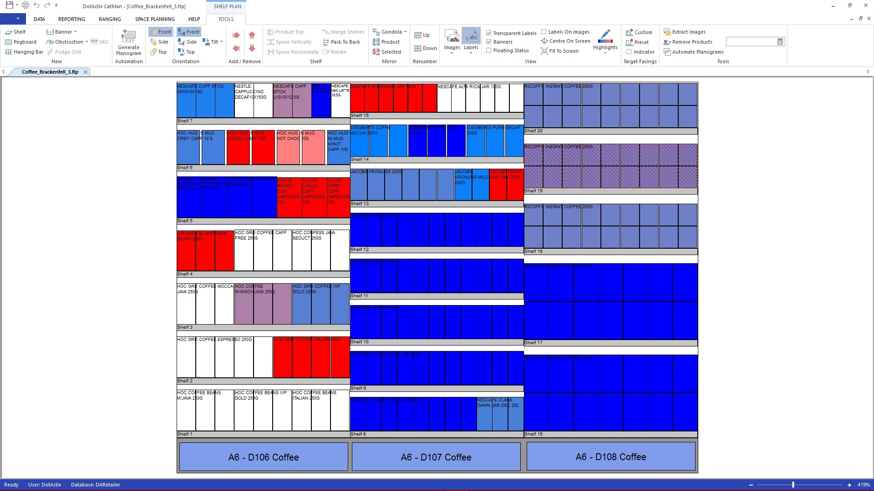This screenshot has width=874, height=491.
Task: Click Fit To Screen
Action: [x=559, y=51]
